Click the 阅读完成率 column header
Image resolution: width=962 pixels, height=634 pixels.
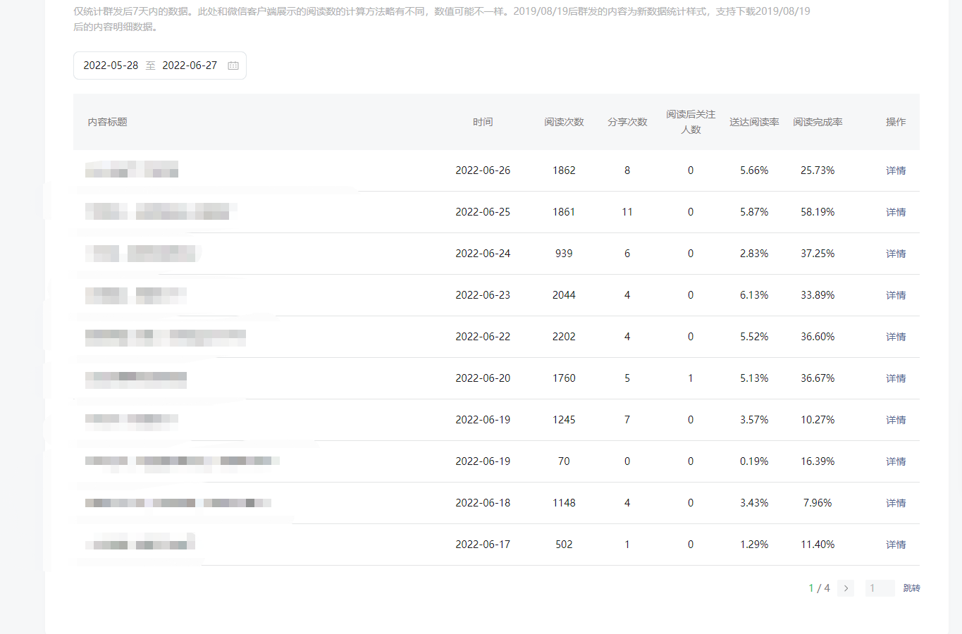[818, 122]
